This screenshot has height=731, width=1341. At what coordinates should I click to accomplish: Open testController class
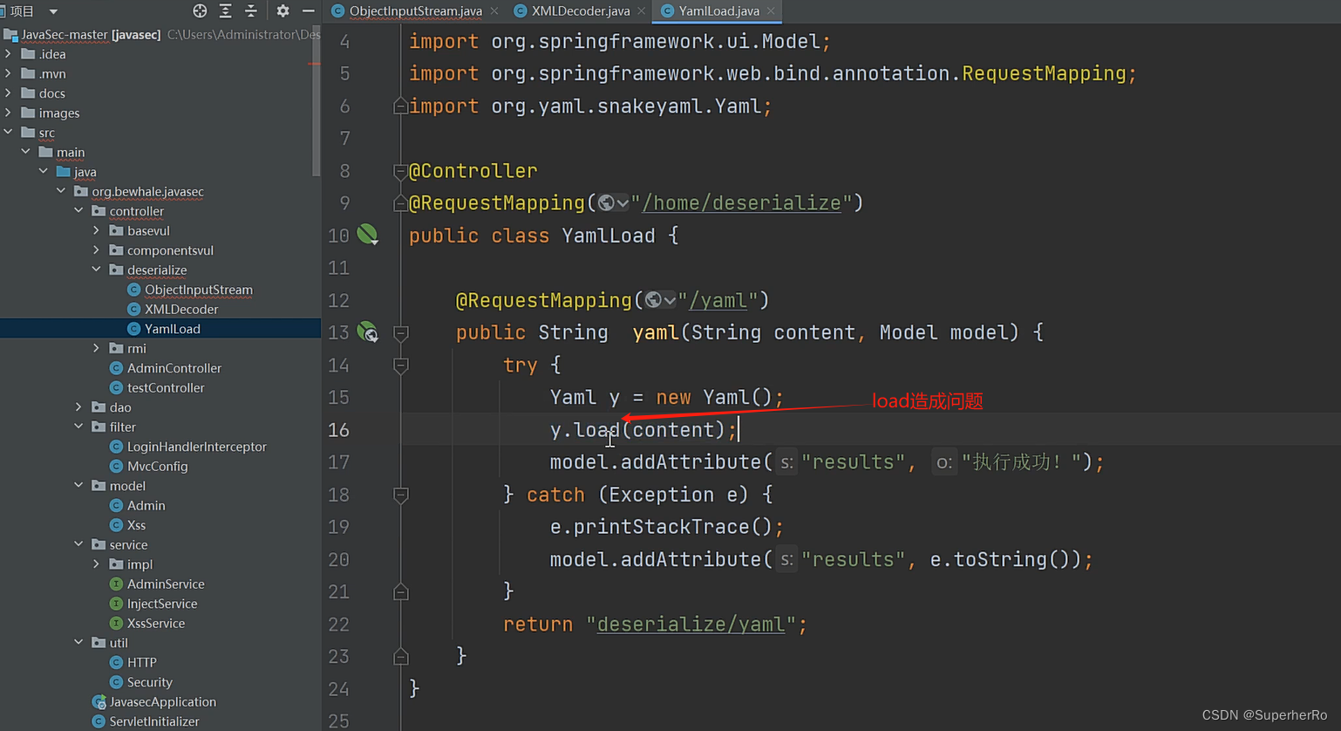click(x=166, y=387)
